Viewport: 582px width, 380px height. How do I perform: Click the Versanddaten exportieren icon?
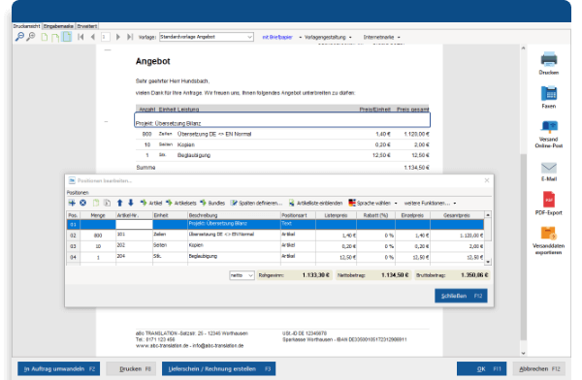tap(549, 234)
